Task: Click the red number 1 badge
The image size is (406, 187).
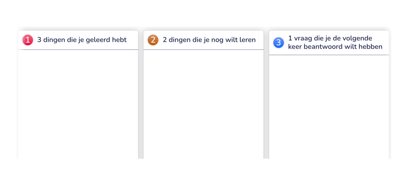Action: (28, 40)
